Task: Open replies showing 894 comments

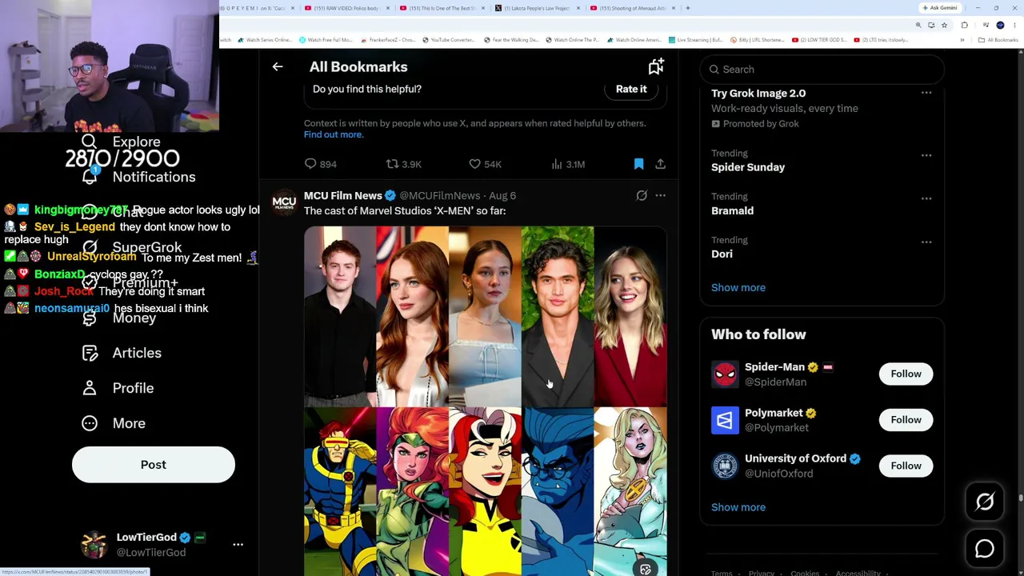Action: click(320, 164)
